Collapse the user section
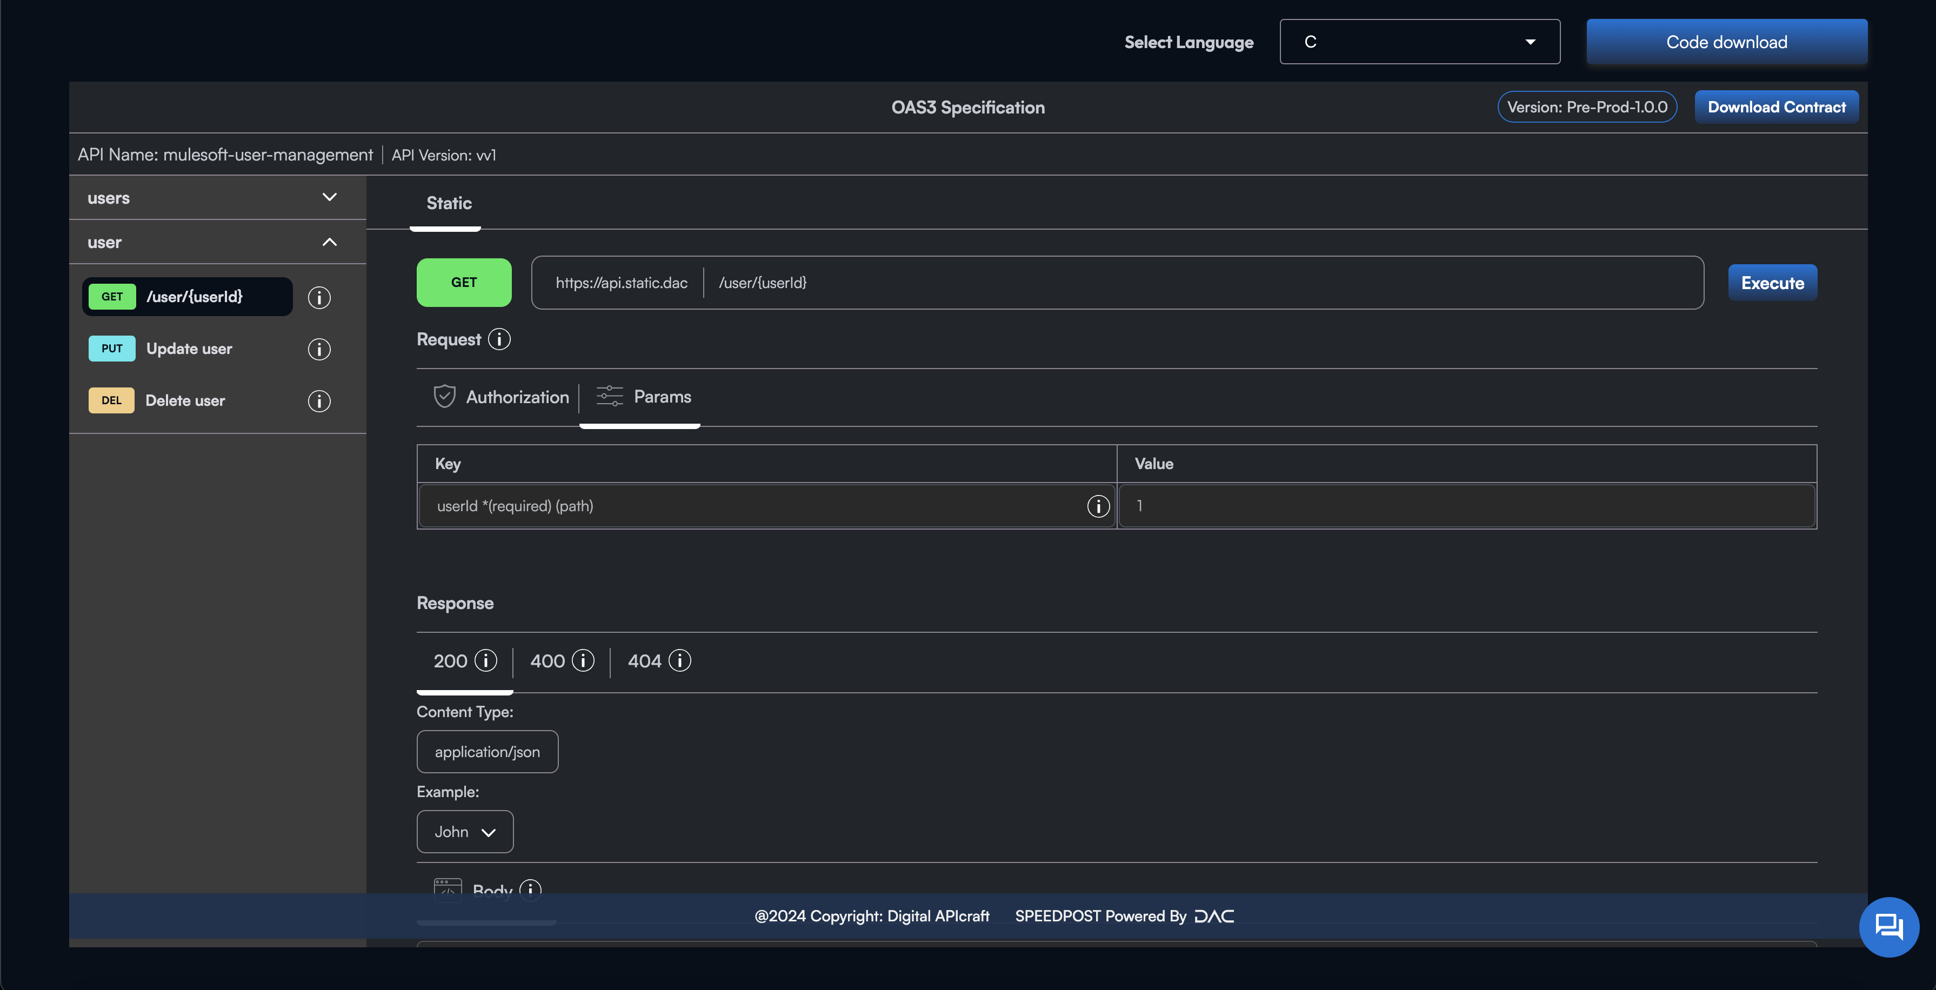 point(217,242)
